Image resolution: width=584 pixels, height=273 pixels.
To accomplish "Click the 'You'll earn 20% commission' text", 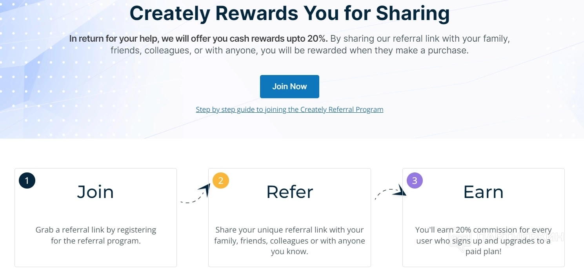I will point(483,230).
